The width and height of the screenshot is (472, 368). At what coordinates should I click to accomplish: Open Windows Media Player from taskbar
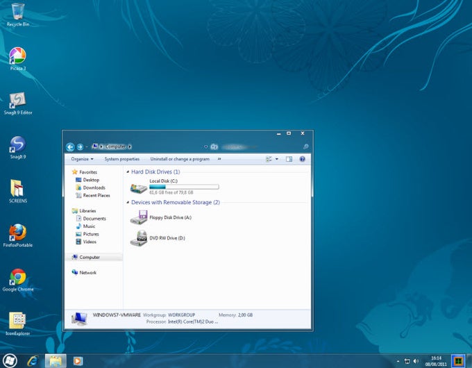click(x=78, y=361)
